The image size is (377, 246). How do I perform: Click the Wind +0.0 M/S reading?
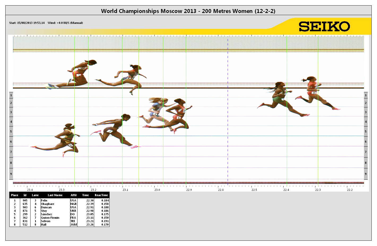(x=65, y=23)
